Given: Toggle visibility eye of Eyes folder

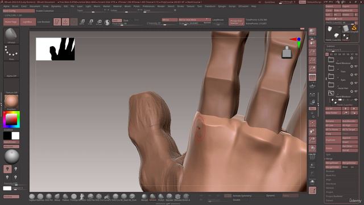Looking at the screenshot, I should pos(356,75).
